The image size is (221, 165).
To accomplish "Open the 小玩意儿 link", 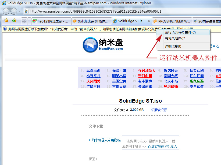I will point(94,76).
